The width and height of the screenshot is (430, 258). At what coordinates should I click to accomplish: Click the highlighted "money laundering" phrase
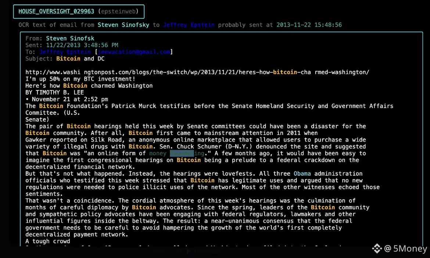[x=177, y=153]
